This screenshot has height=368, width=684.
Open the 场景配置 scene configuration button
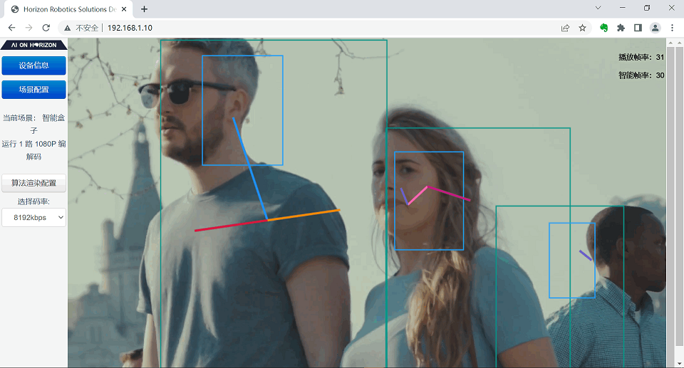[34, 90]
